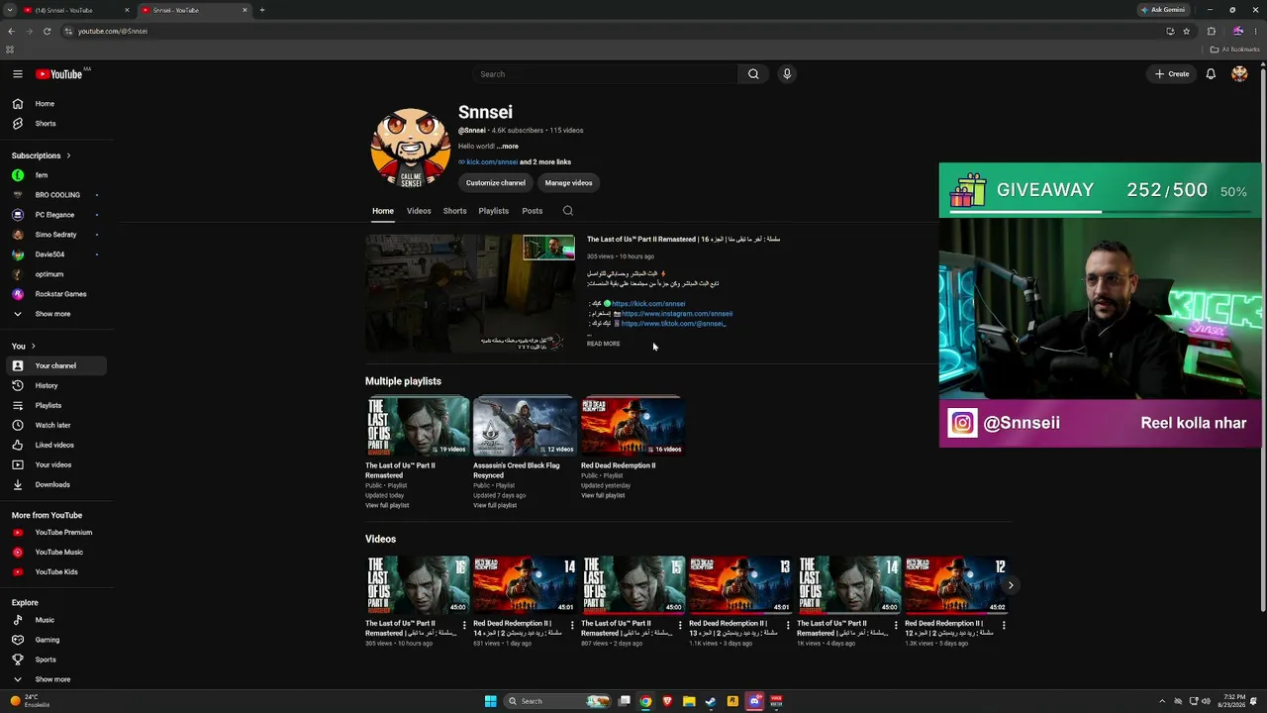Click the YouTube search input field
The image size is (1267, 713).
pyautogui.click(x=604, y=74)
